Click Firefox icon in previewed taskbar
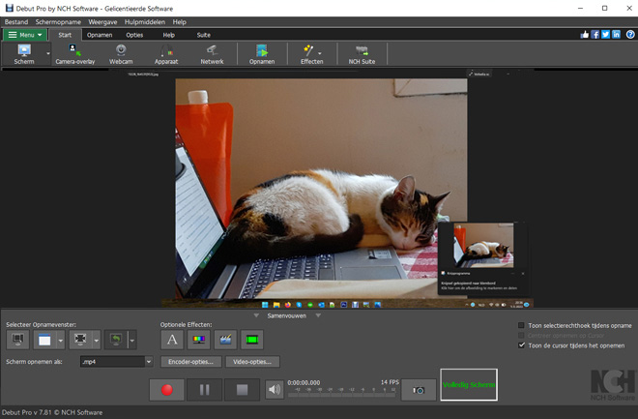The image size is (638, 419). coord(288,305)
